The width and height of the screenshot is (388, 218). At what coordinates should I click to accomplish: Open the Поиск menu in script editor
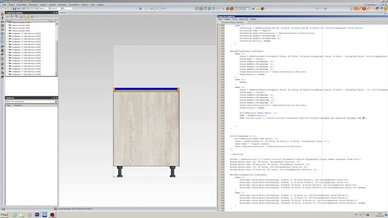point(235,19)
